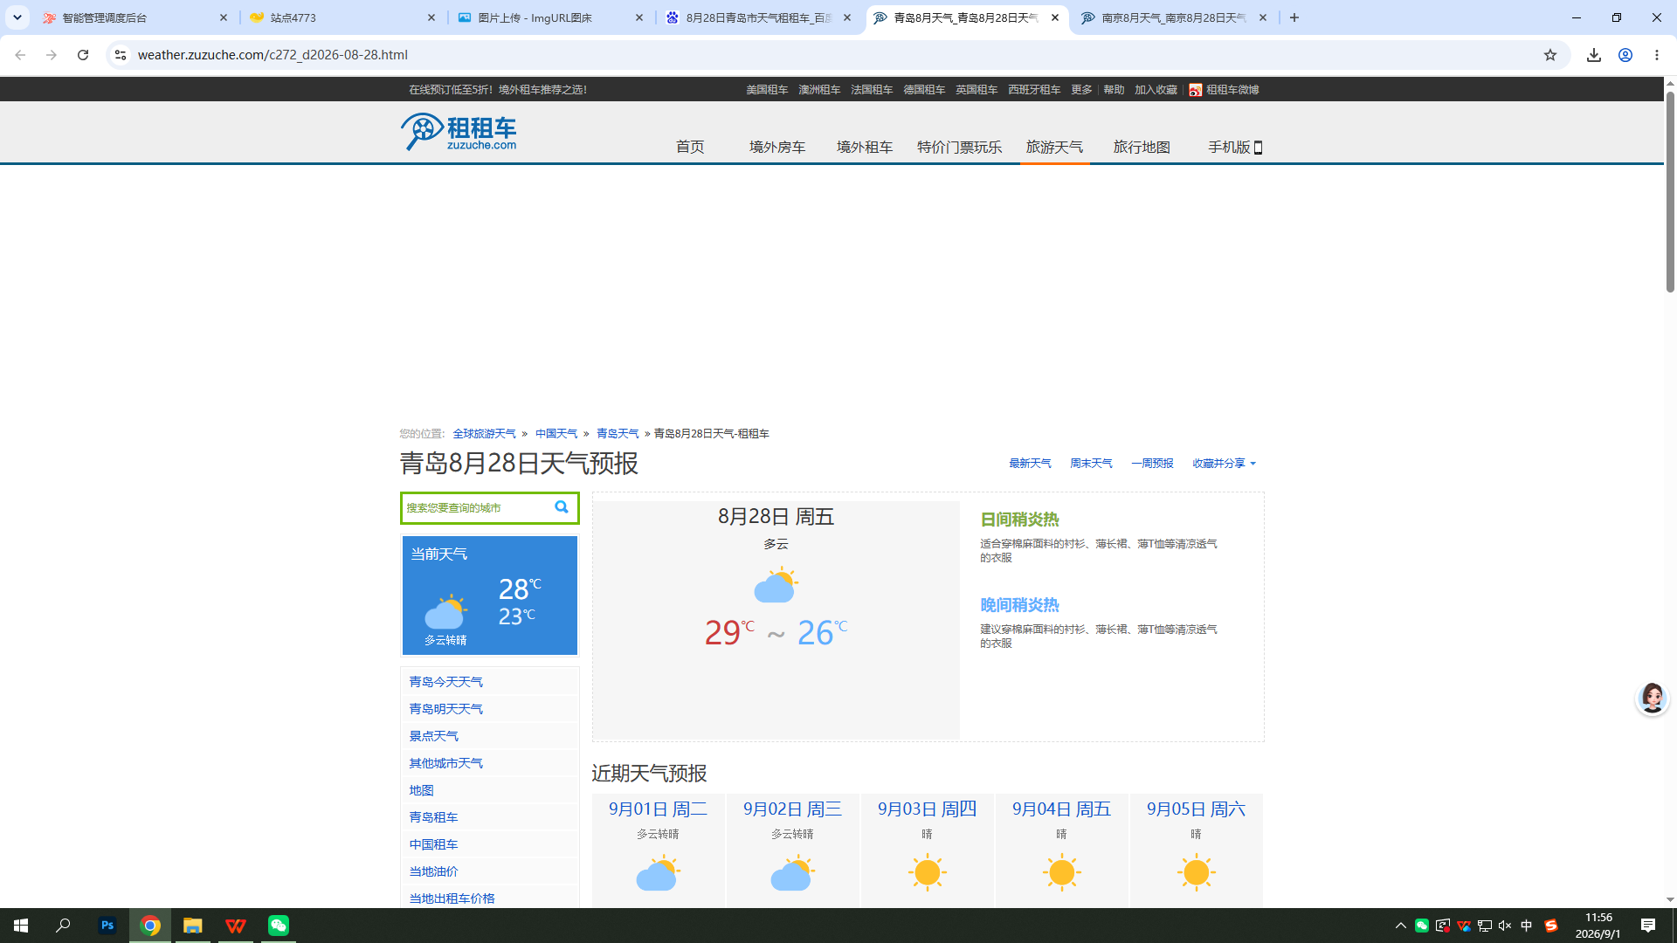This screenshot has height=943, width=1677.
Task: Click the 加入收藏 top bar link
Action: (1156, 90)
